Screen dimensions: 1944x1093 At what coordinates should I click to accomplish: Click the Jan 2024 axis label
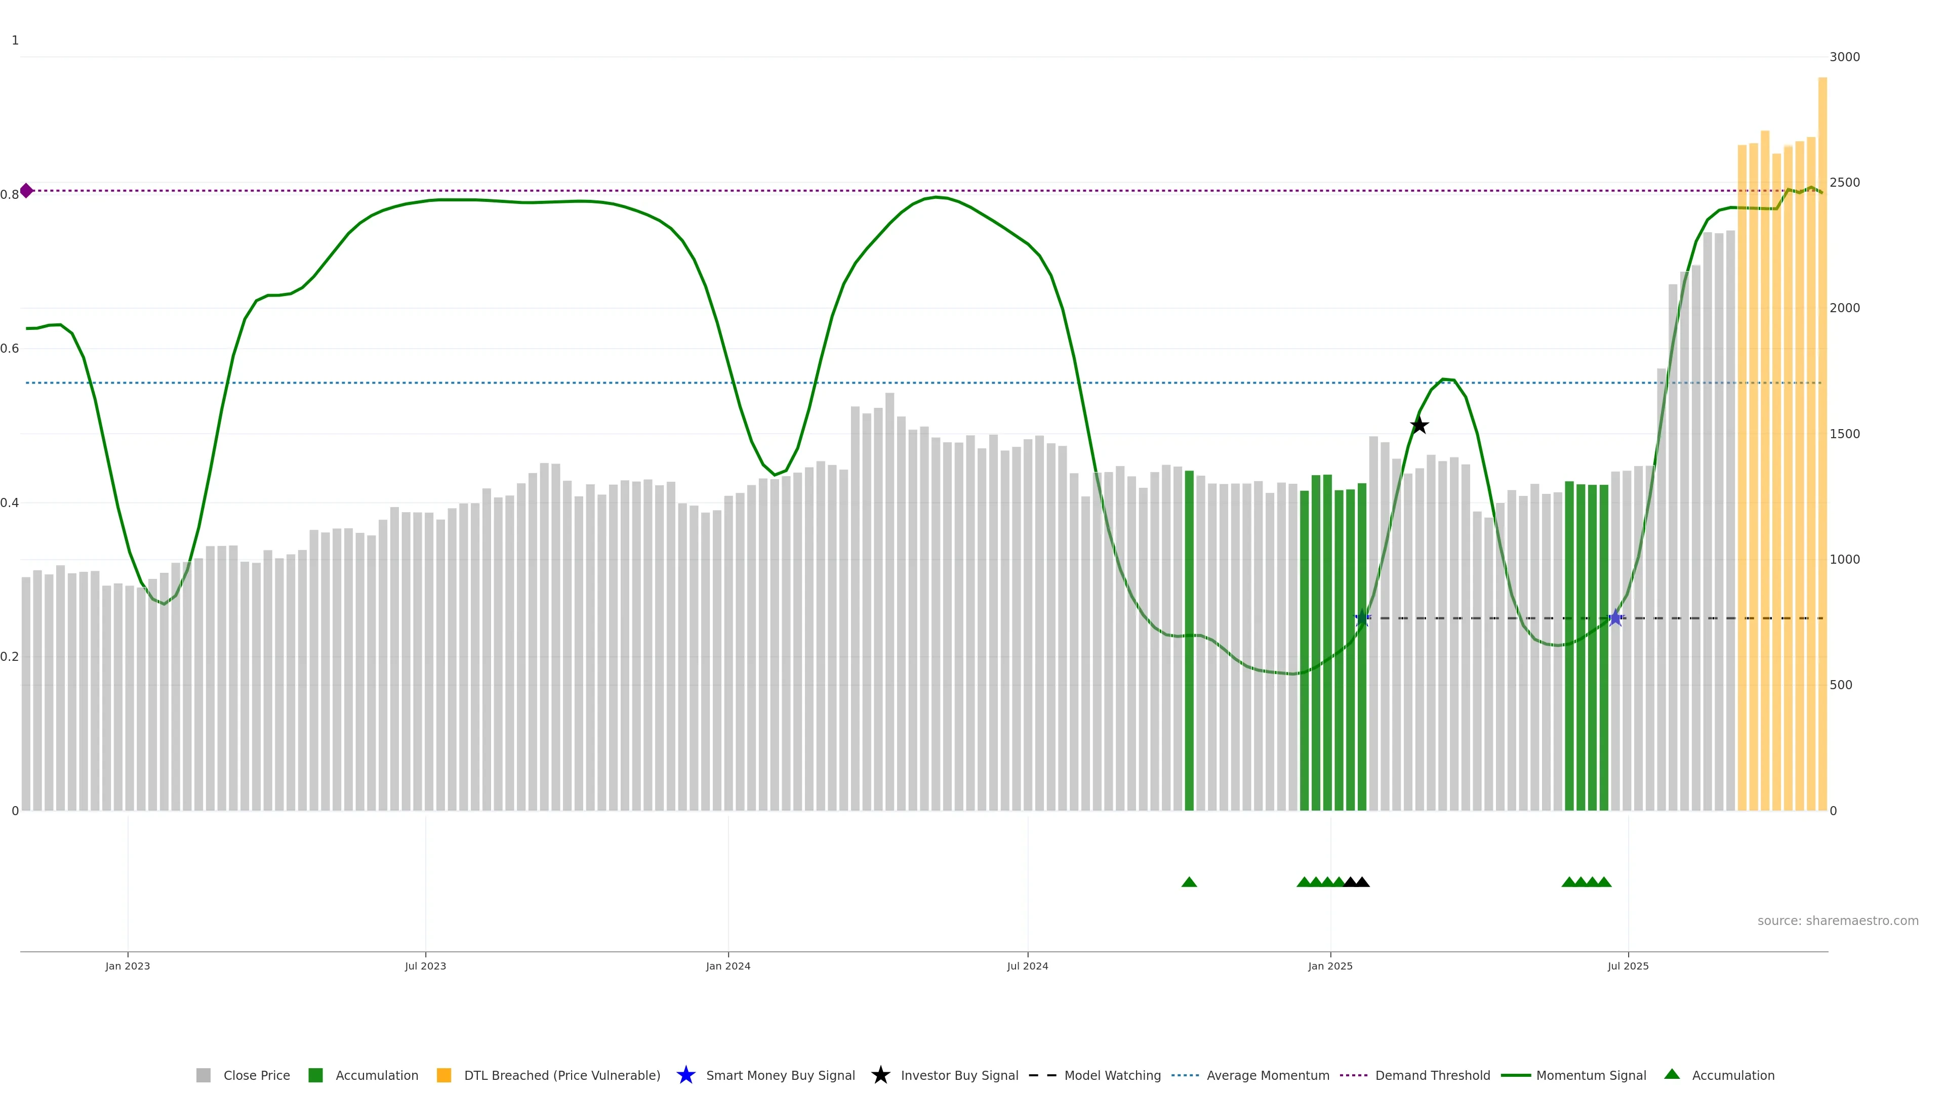(727, 966)
